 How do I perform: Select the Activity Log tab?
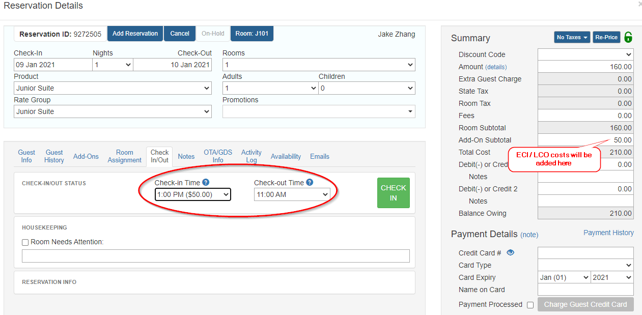pos(251,156)
